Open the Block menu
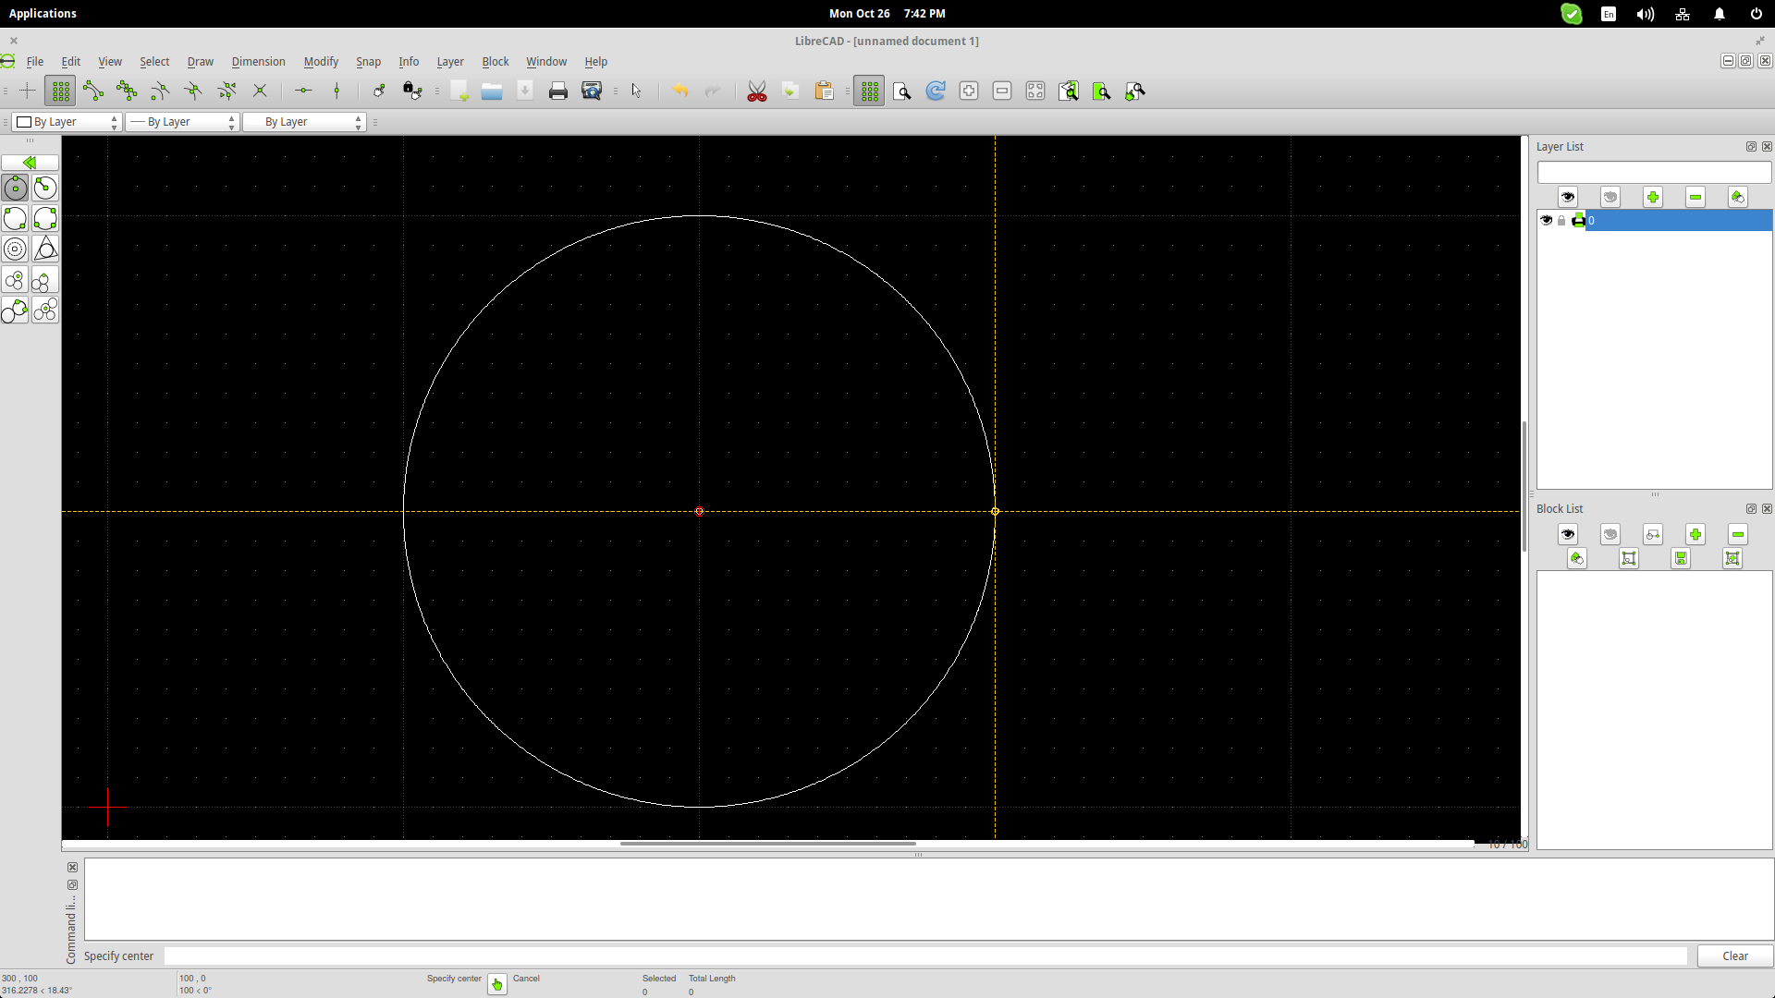 pos(496,62)
